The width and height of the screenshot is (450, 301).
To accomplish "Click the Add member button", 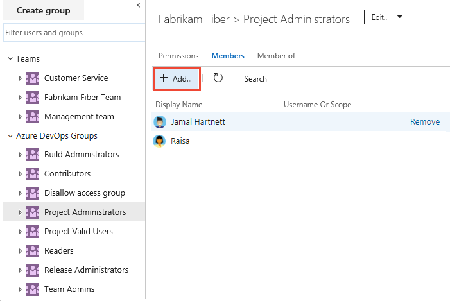I will [x=176, y=78].
